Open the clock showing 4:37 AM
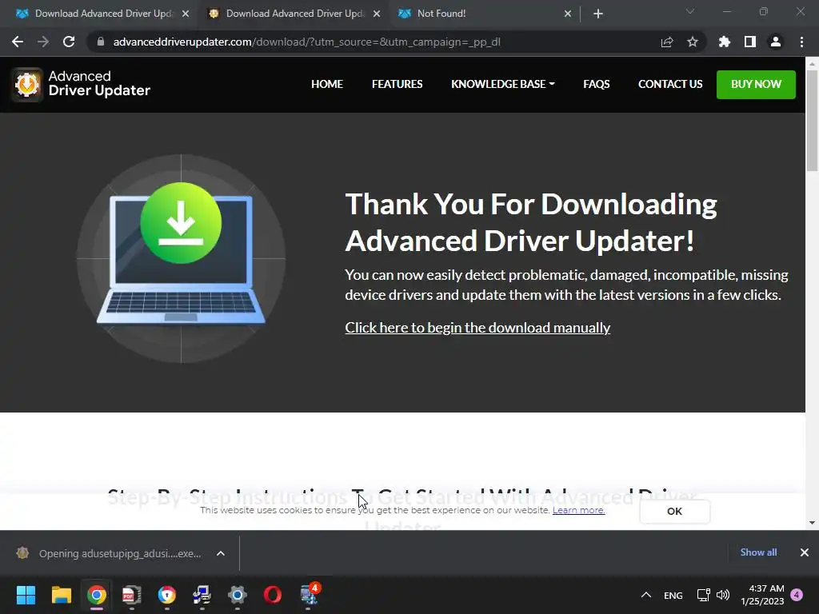This screenshot has width=819, height=614. point(762,595)
